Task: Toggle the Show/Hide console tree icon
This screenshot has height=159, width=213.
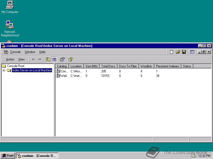Action: (x=54, y=59)
